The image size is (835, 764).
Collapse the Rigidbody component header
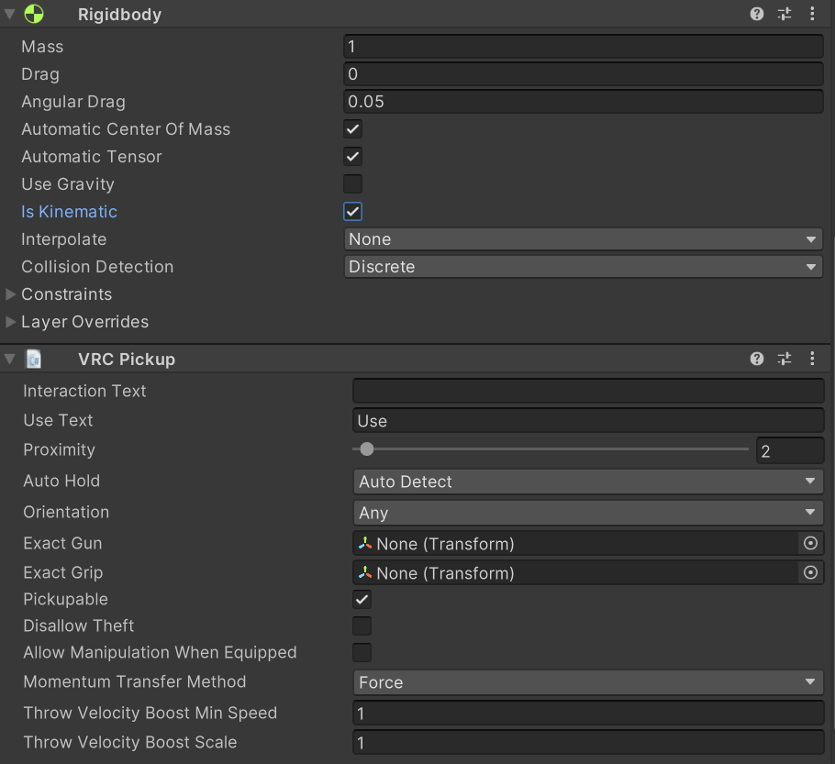tap(10, 14)
